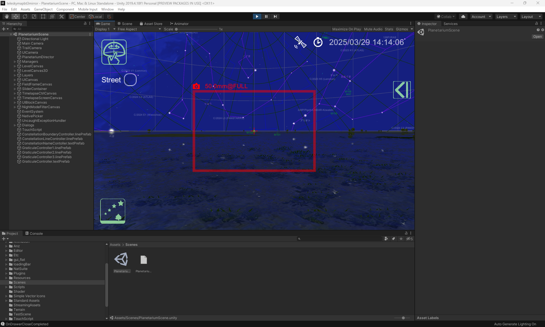Select the Hand tool in toolbar

tap(7, 16)
